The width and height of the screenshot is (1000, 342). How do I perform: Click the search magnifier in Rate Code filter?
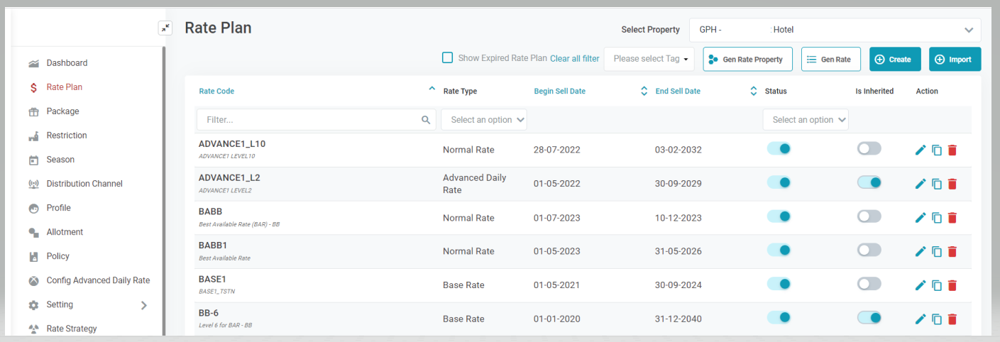426,120
